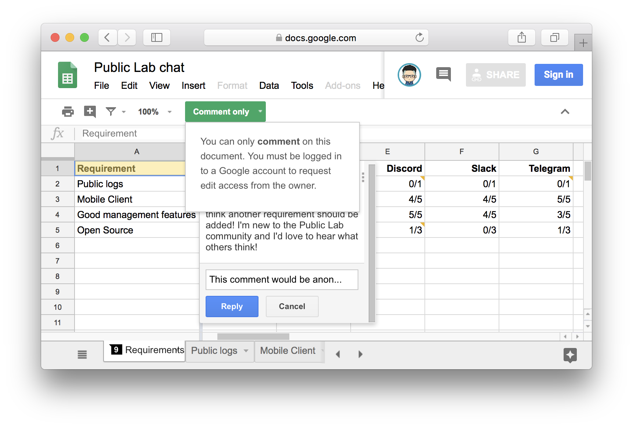
Task: Click the user avatar picture
Action: (409, 75)
